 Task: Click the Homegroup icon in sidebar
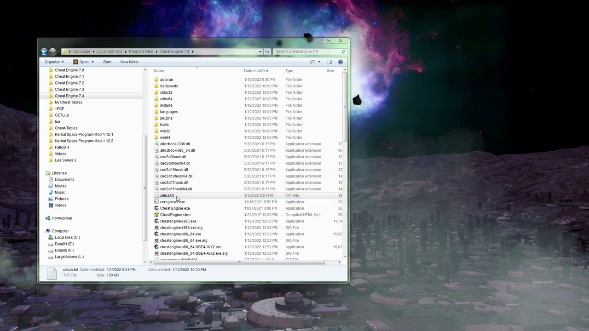coord(48,218)
